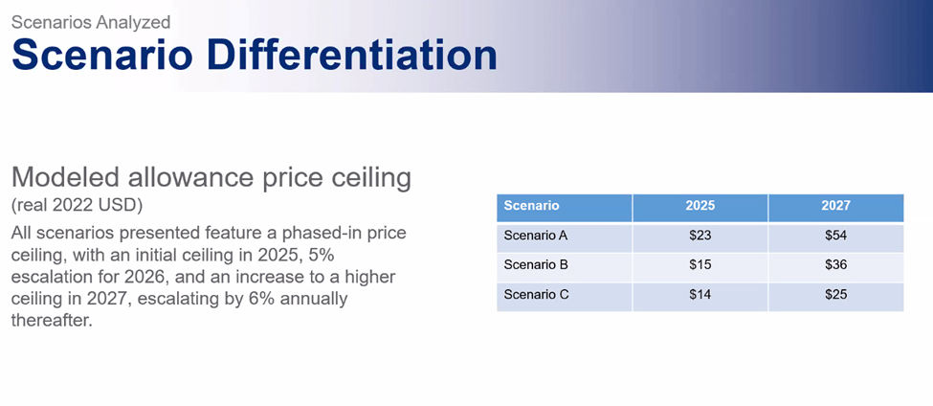The width and height of the screenshot is (933, 406).
Task: Click the word "thereafter." in the paragraph
Action: pos(51,322)
